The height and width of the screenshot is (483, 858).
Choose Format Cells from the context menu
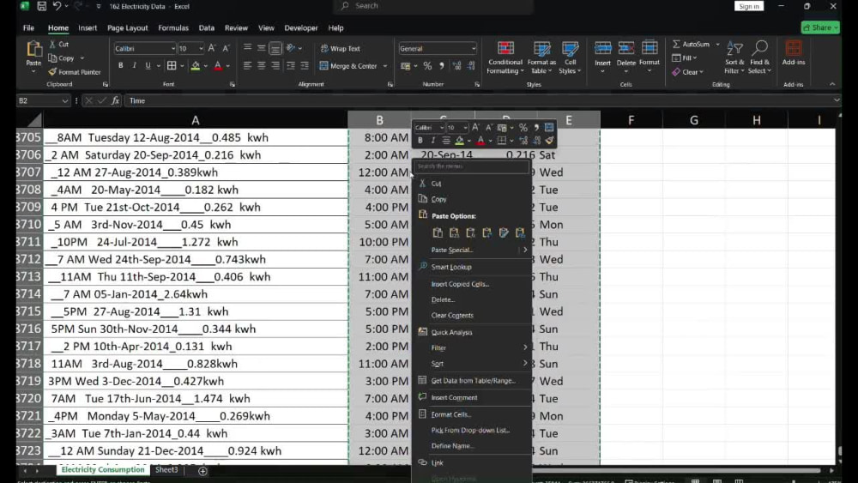[451, 414]
